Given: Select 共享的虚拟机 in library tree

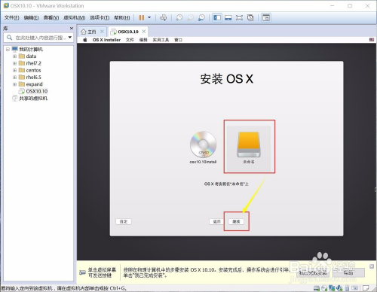Looking at the screenshot, I should (30, 99).
